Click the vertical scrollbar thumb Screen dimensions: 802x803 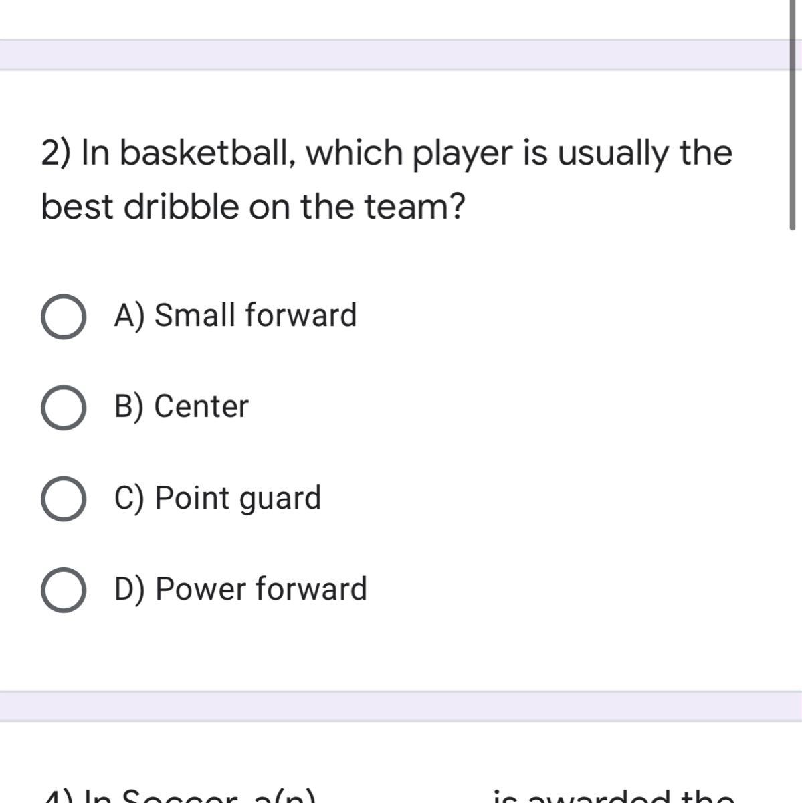(792, 114)
